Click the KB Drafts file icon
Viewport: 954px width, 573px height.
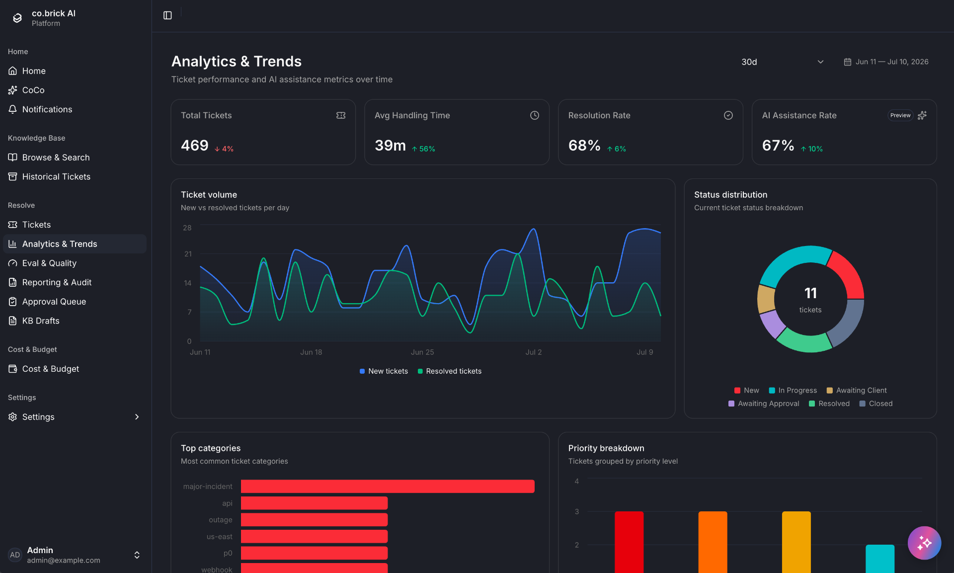(12, 321)
